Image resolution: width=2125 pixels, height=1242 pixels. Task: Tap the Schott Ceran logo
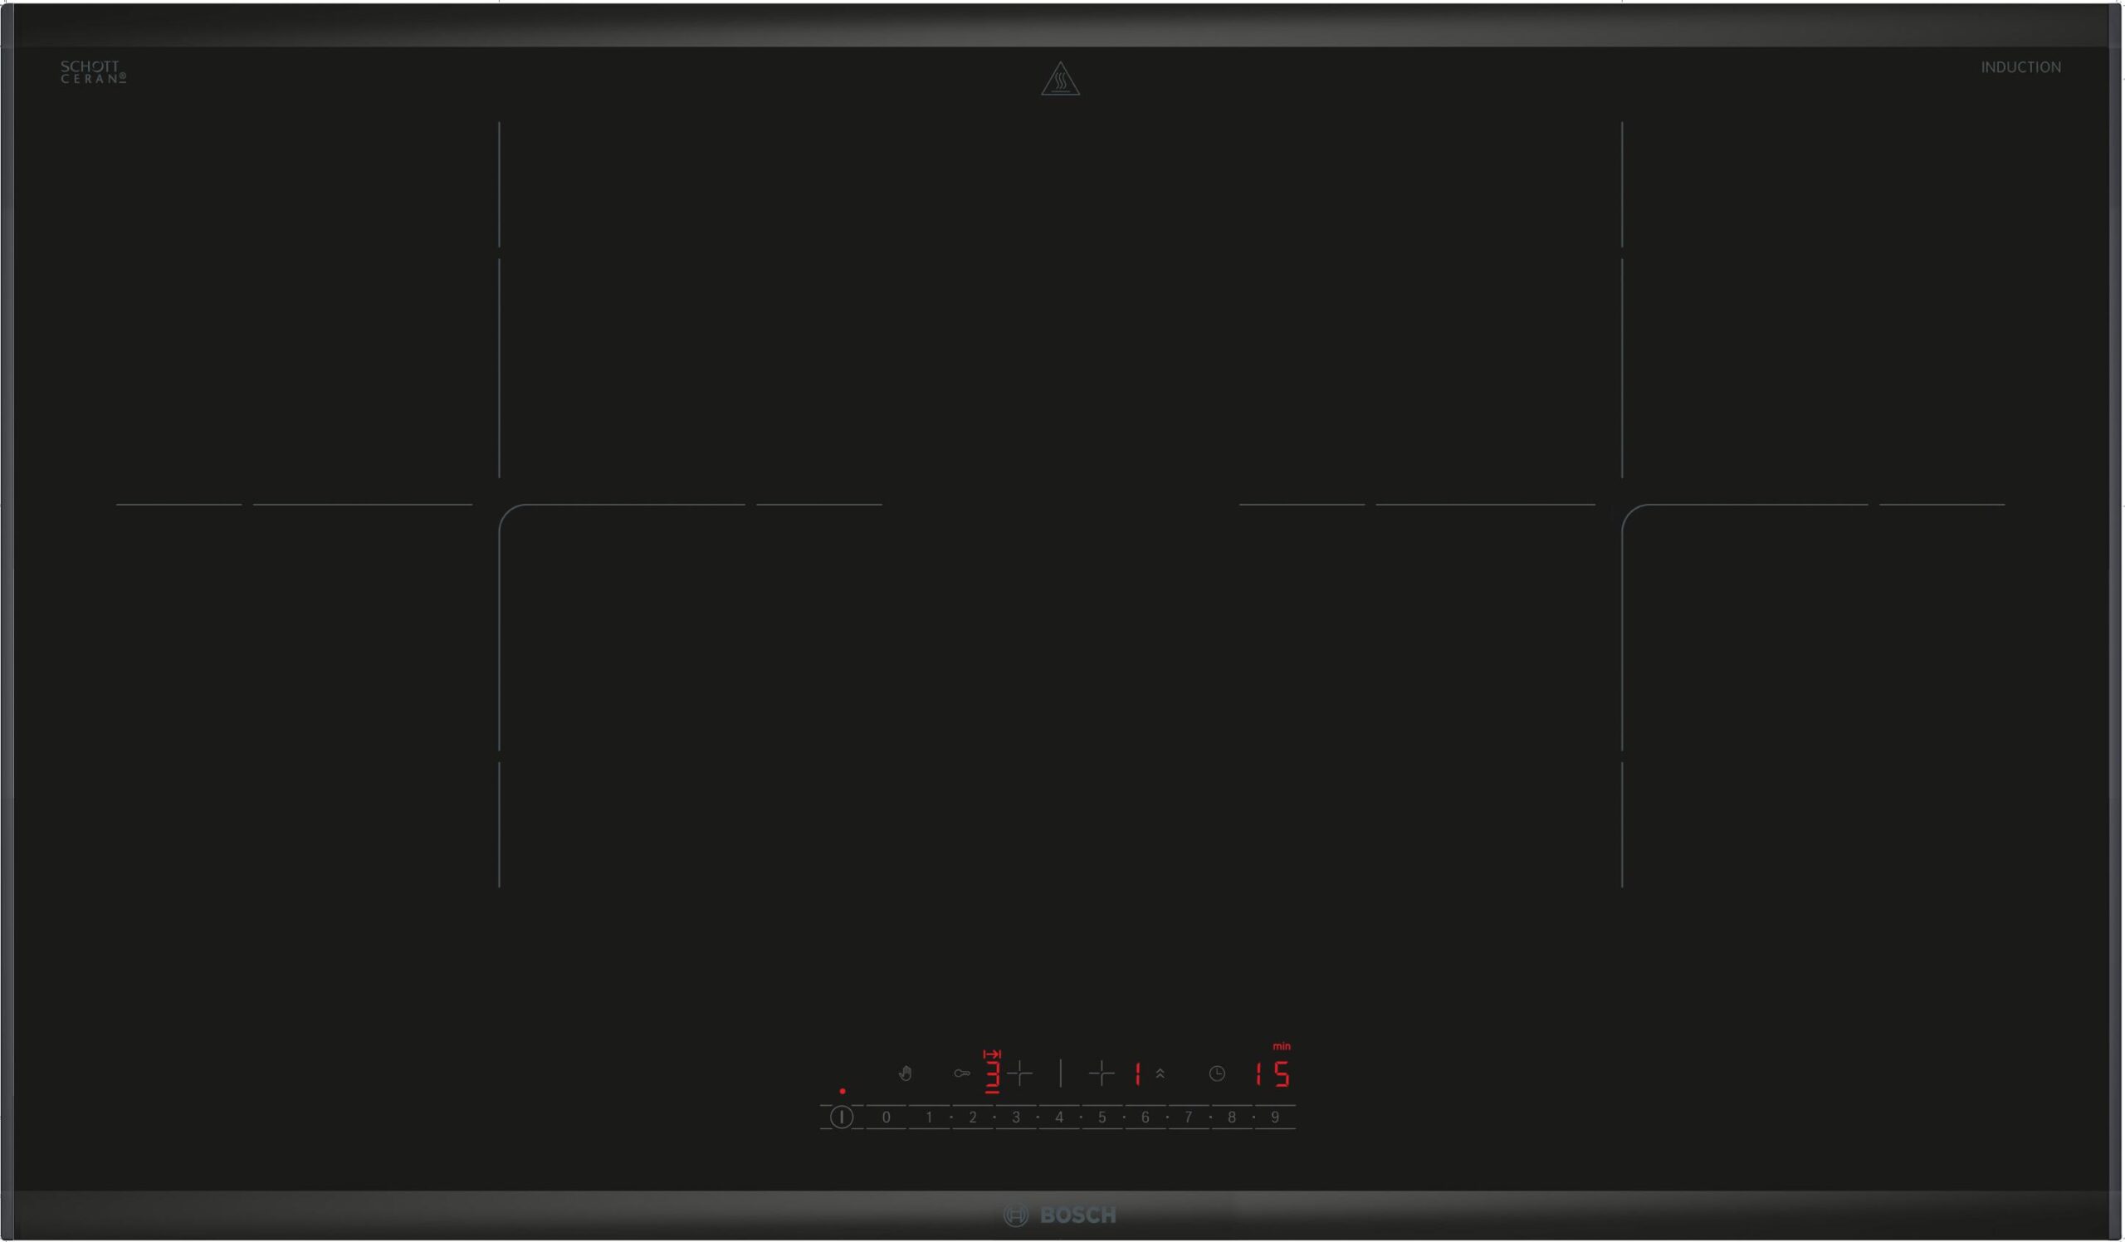coord(93,71)
